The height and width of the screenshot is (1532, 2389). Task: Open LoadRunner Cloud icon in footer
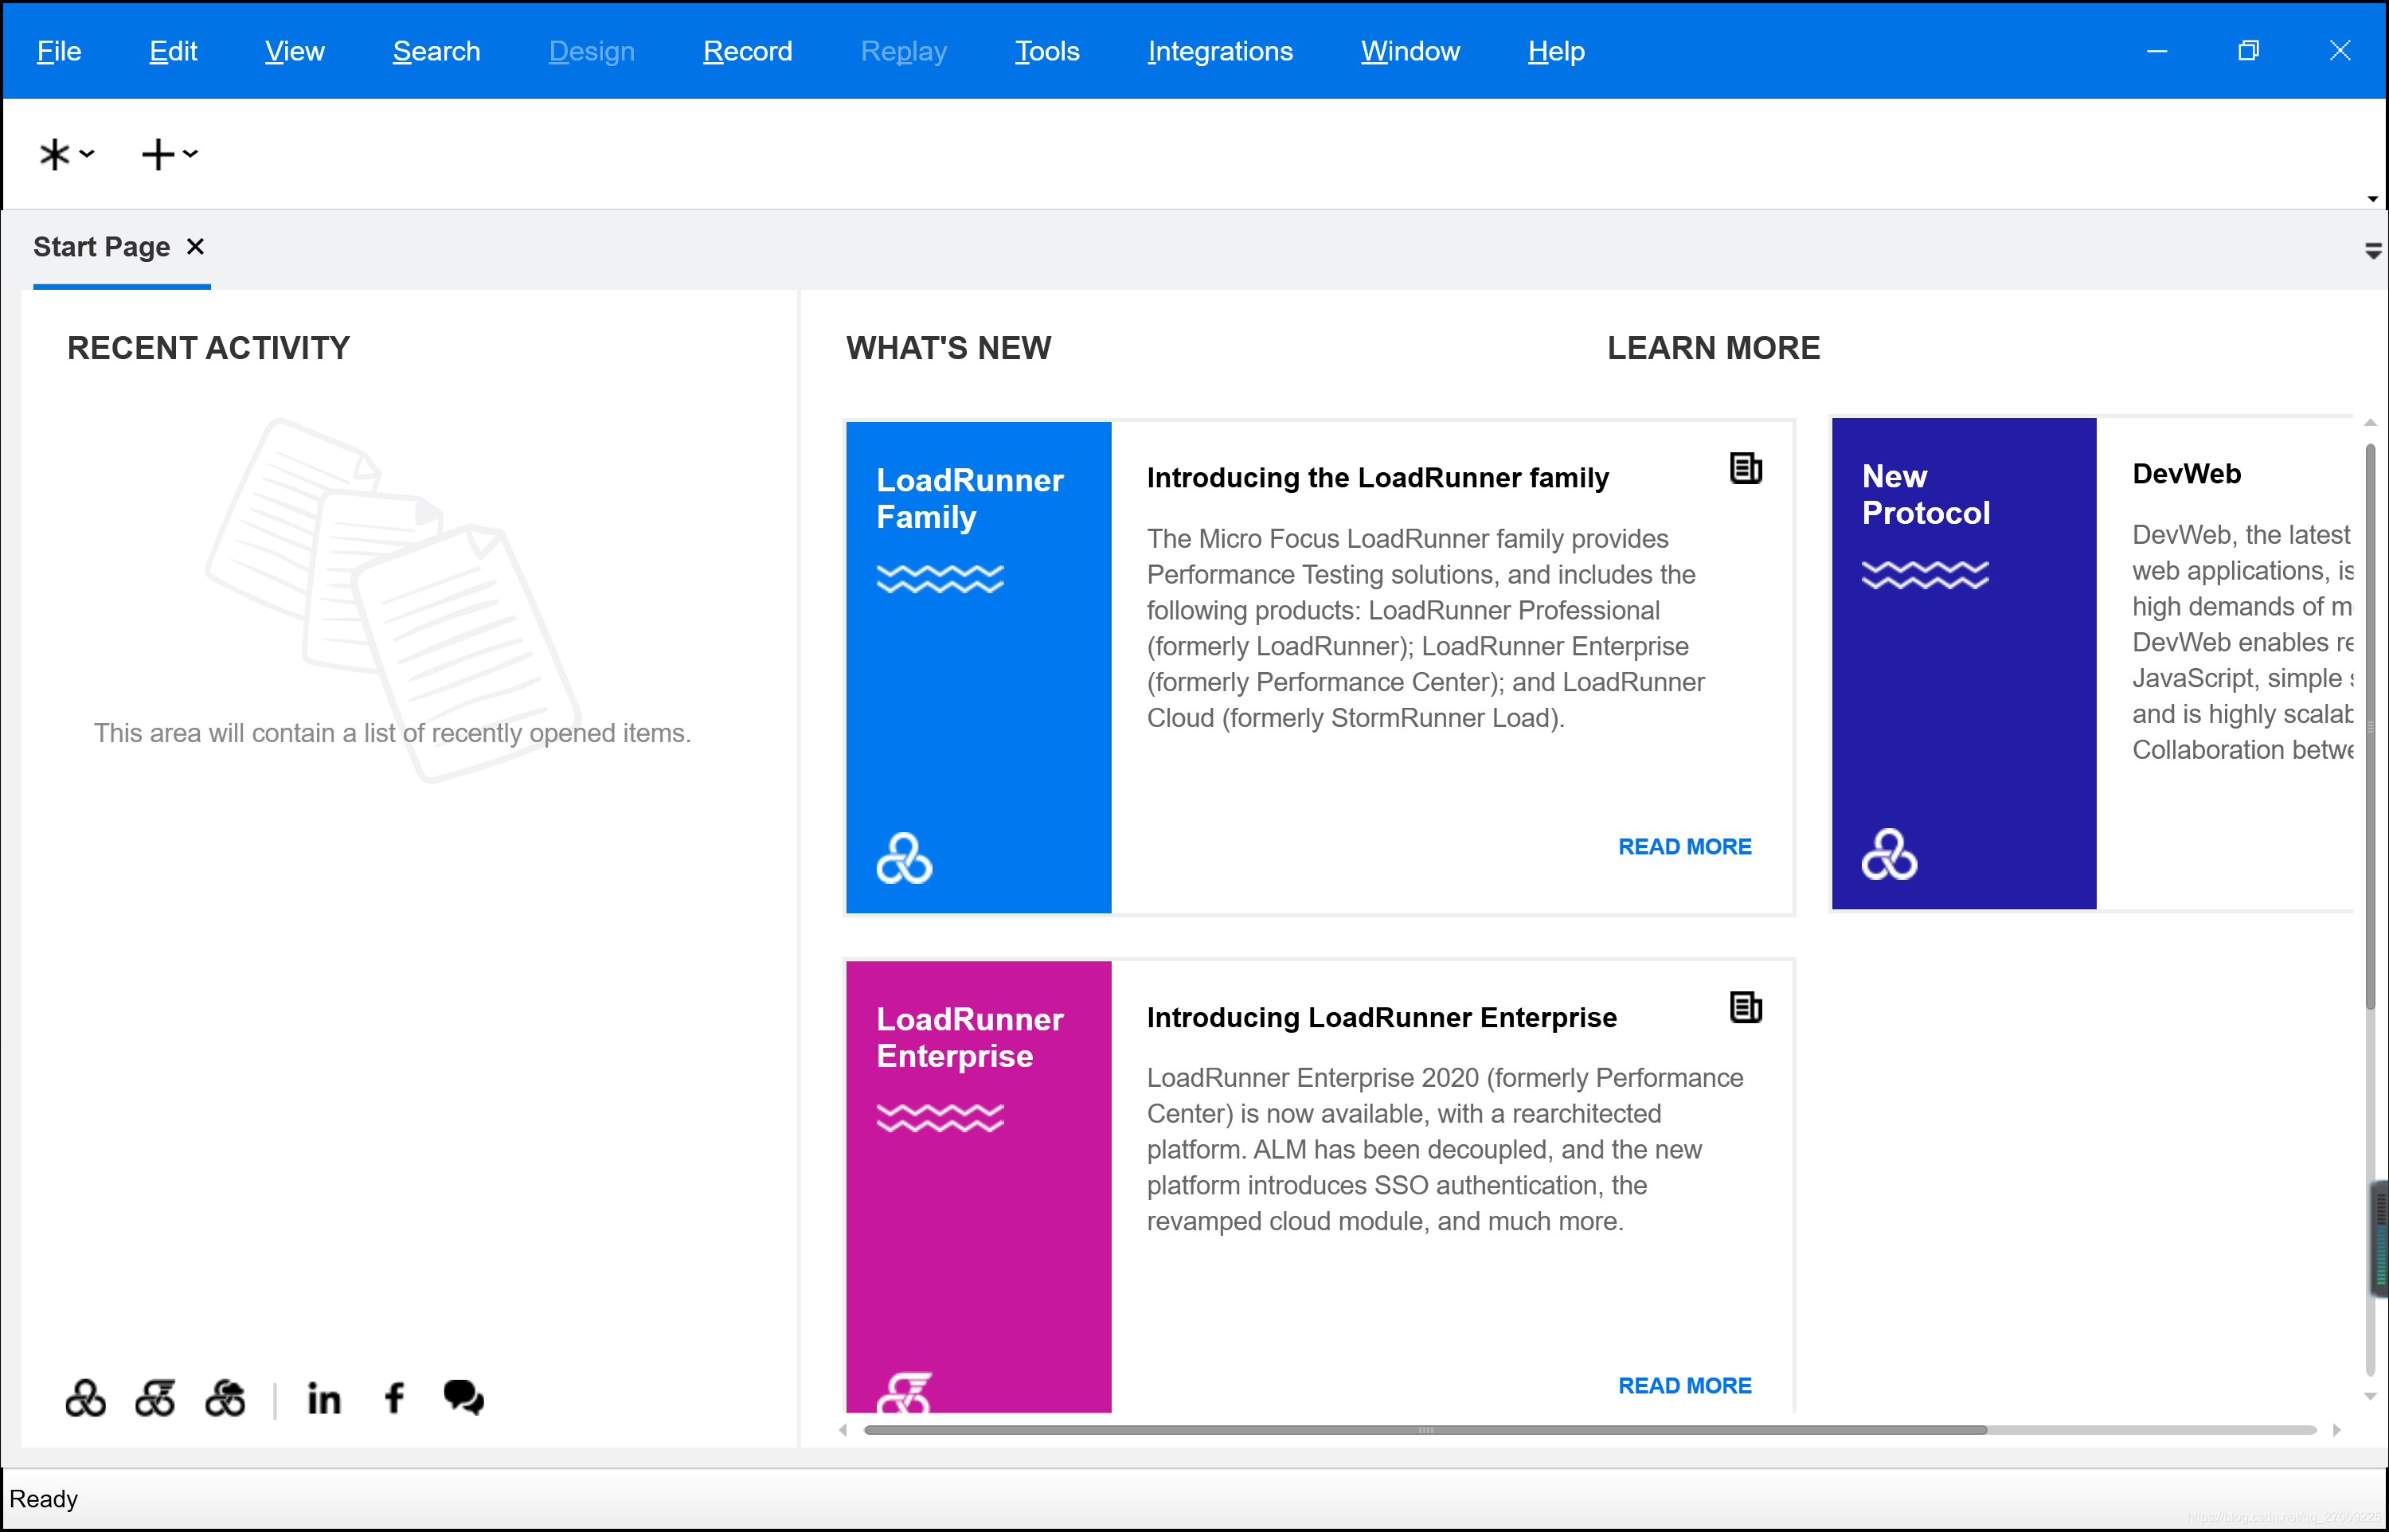(x=226, y=1397)
